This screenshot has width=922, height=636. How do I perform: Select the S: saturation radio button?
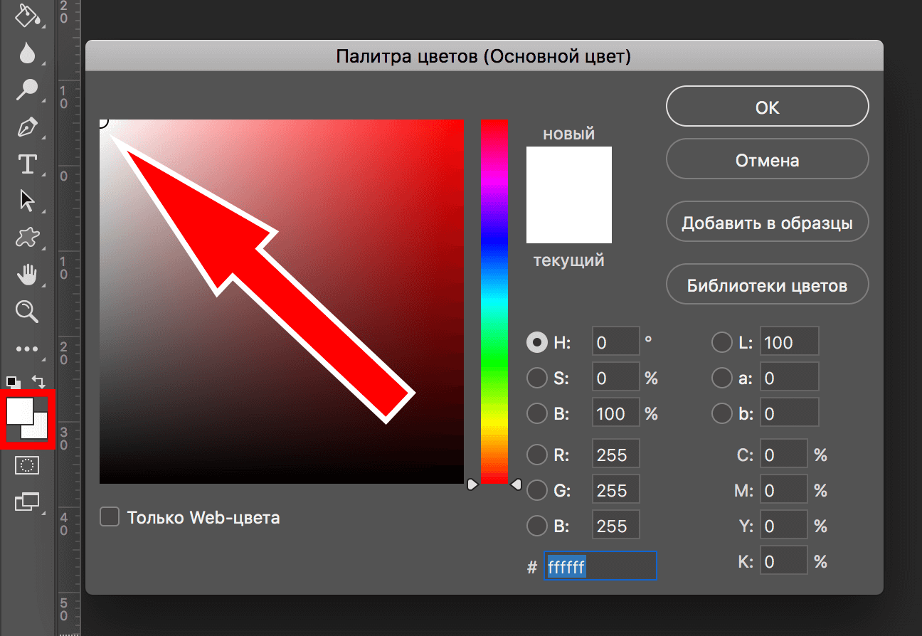(x=536, y=378)
